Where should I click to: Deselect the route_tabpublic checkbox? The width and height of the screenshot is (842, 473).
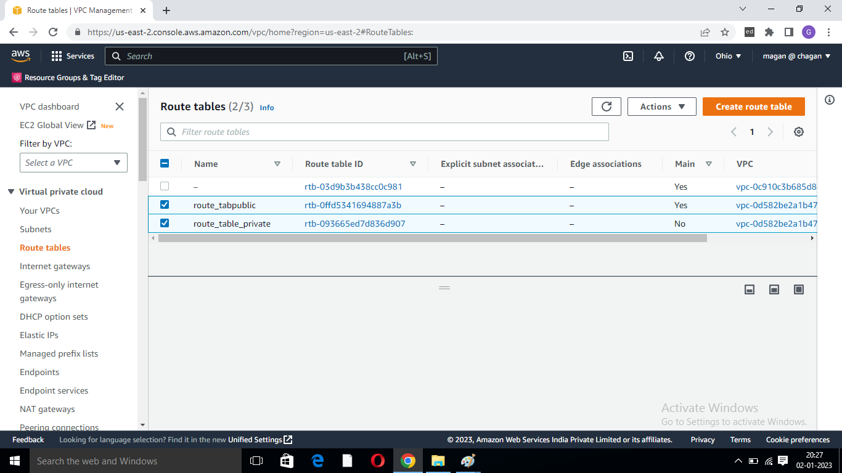coord(165,204)
